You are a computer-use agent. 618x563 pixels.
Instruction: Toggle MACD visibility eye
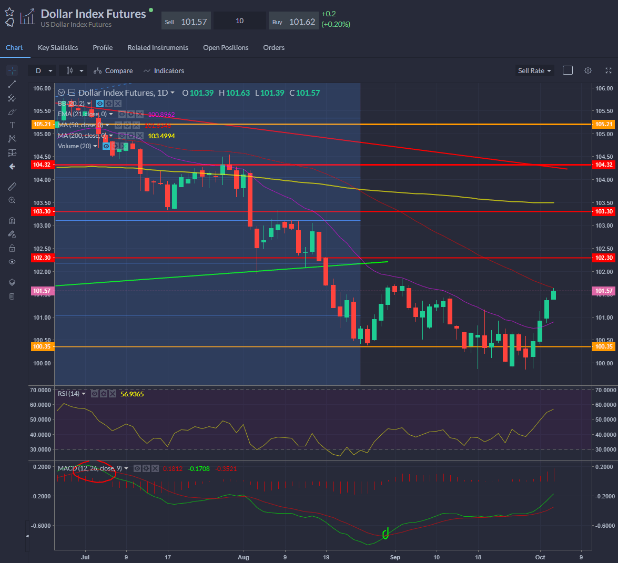coord(137,468)
